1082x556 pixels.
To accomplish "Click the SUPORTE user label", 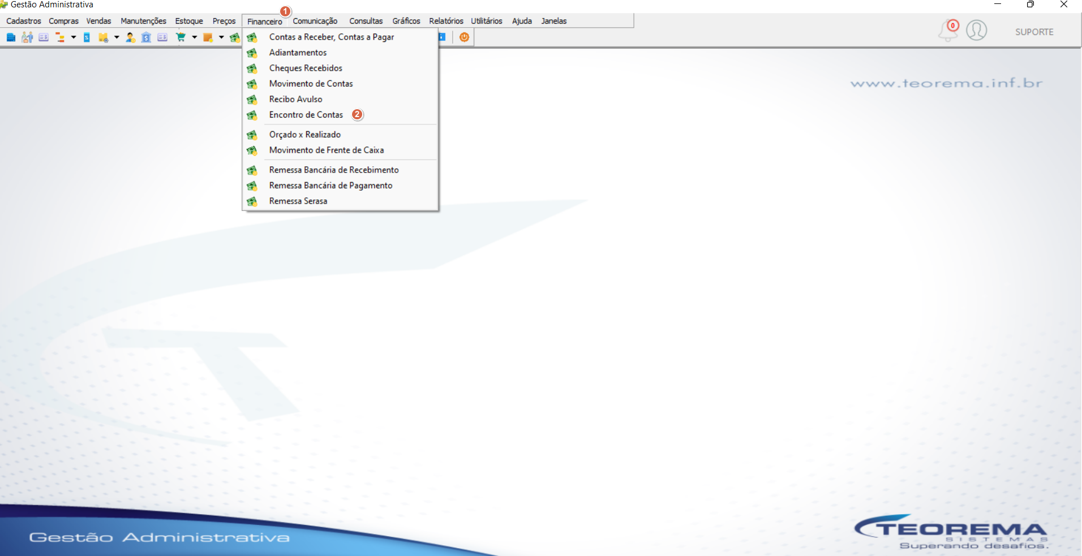I will point(1034,32).
